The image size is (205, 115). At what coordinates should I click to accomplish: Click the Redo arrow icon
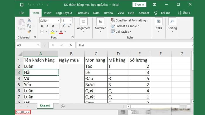pyautogui.click(x=38, y=5)
